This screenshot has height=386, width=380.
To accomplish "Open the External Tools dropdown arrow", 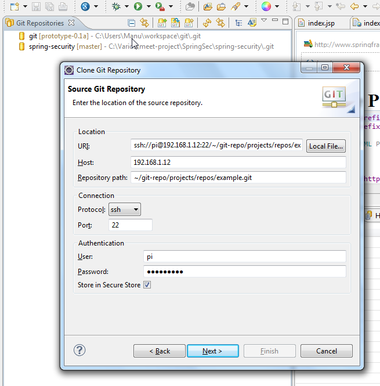I will click(x=171, y=6).
